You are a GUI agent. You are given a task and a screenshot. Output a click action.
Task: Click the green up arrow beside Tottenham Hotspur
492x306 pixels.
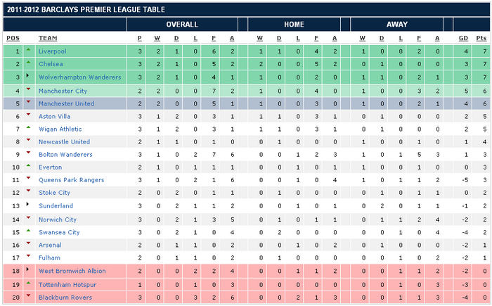point(28,283)
